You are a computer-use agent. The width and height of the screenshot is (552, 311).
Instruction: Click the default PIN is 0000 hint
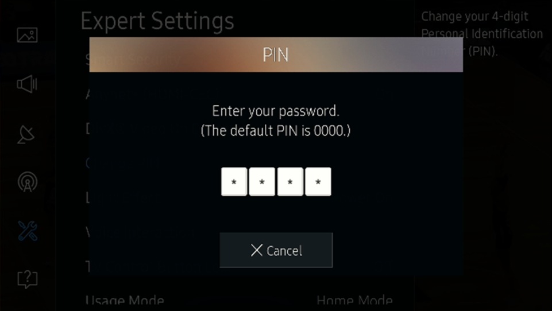pyautogui.click(x=276, y=131)
